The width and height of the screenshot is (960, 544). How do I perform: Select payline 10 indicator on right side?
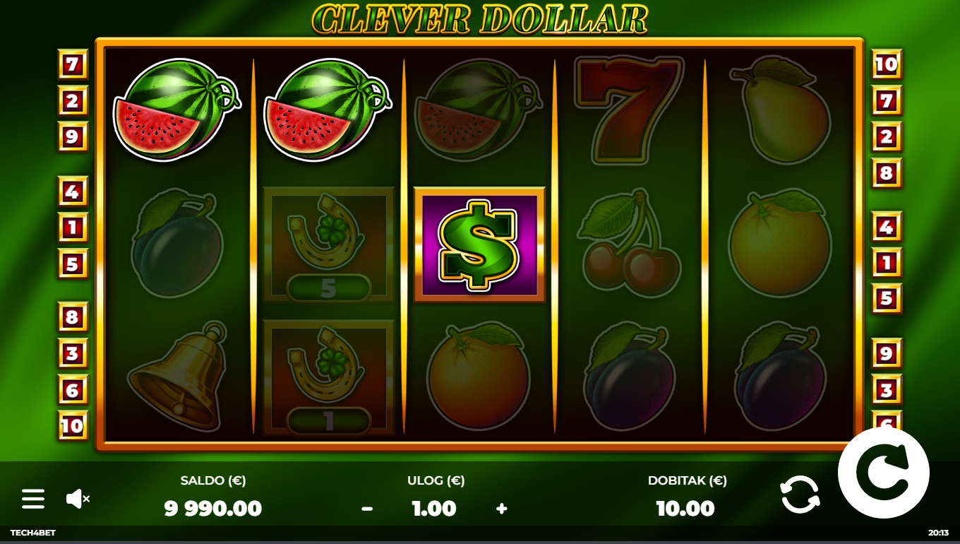[x=887, y=64]
